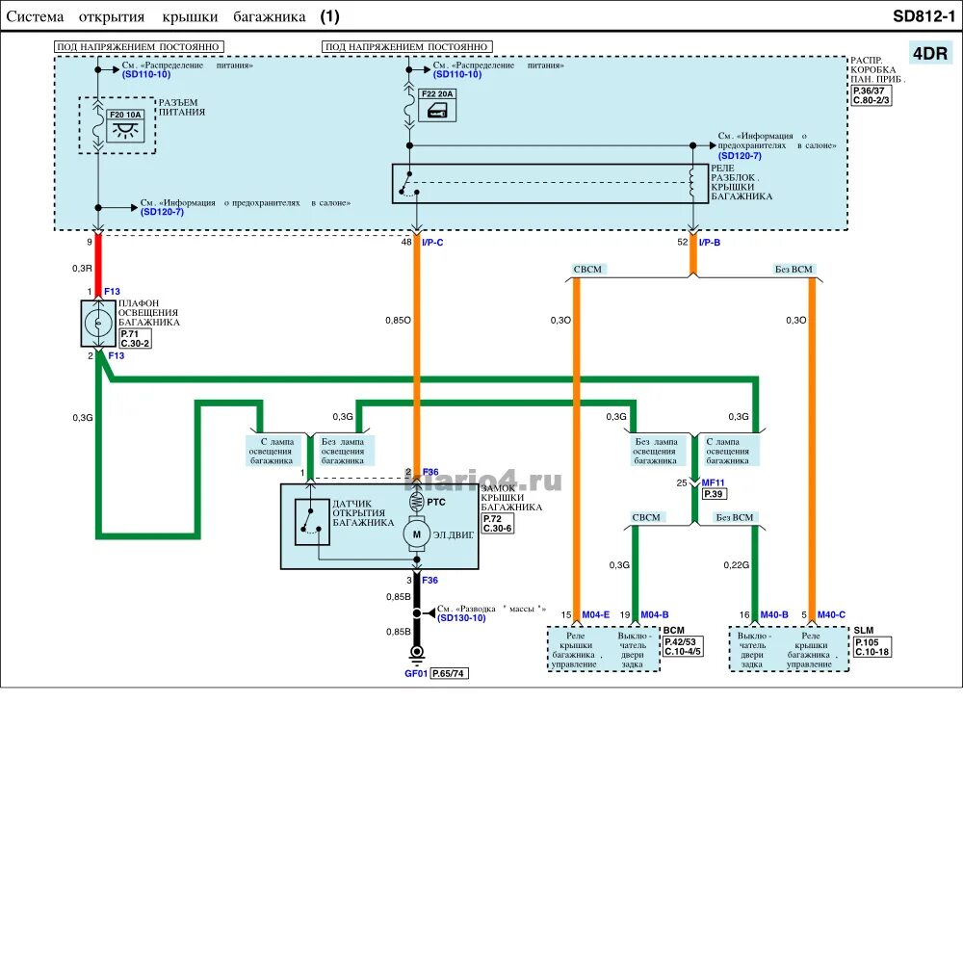Click the F20 10A lamp fuse icon
Image resolution: width=963 pixels, height=963 pixels.
pyautogui.click(x=125, y=126)
